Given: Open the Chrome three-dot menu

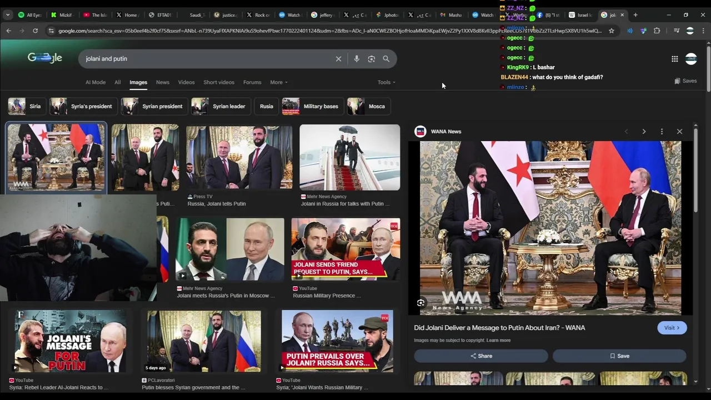Looking at the screenshot, I should 704,31.
